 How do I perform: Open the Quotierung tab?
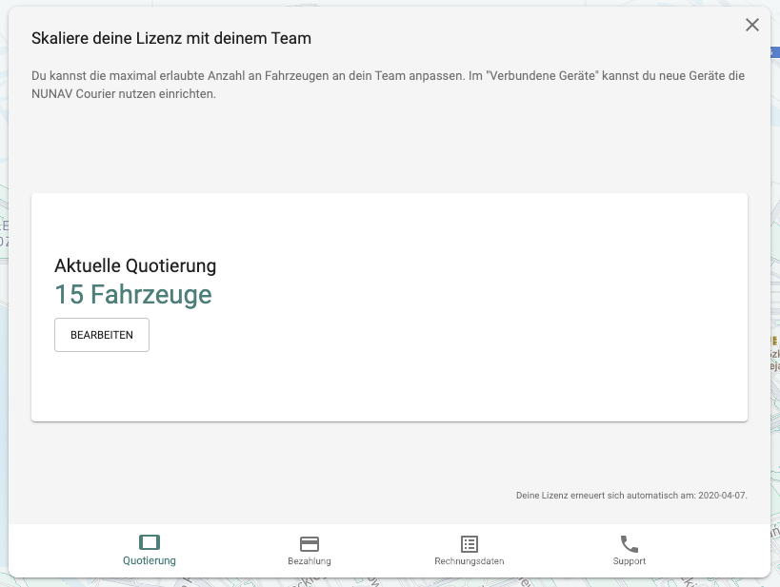click(x=150, y=551)
